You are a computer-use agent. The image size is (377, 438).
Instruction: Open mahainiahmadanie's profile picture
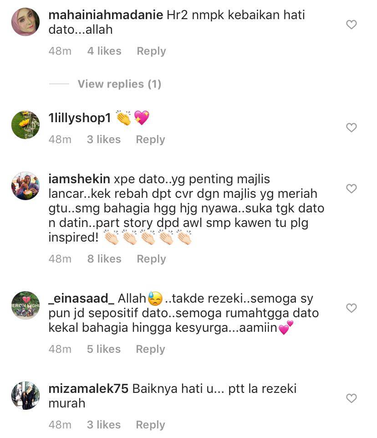pos(25,22)
